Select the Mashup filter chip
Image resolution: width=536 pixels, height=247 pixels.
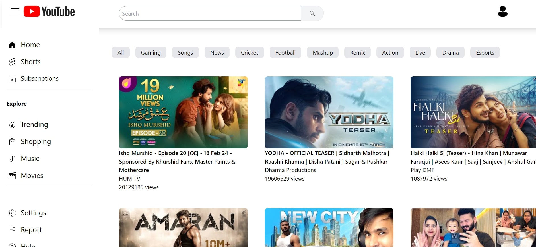pos(323,53)
